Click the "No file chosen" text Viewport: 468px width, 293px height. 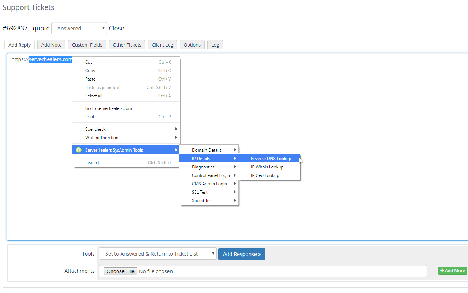point(156,271)
